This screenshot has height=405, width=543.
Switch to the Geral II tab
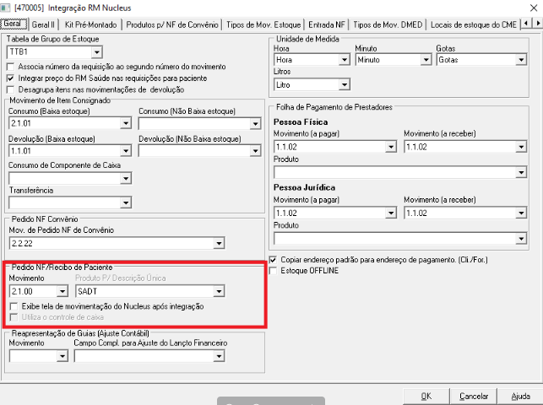(43, 24)
